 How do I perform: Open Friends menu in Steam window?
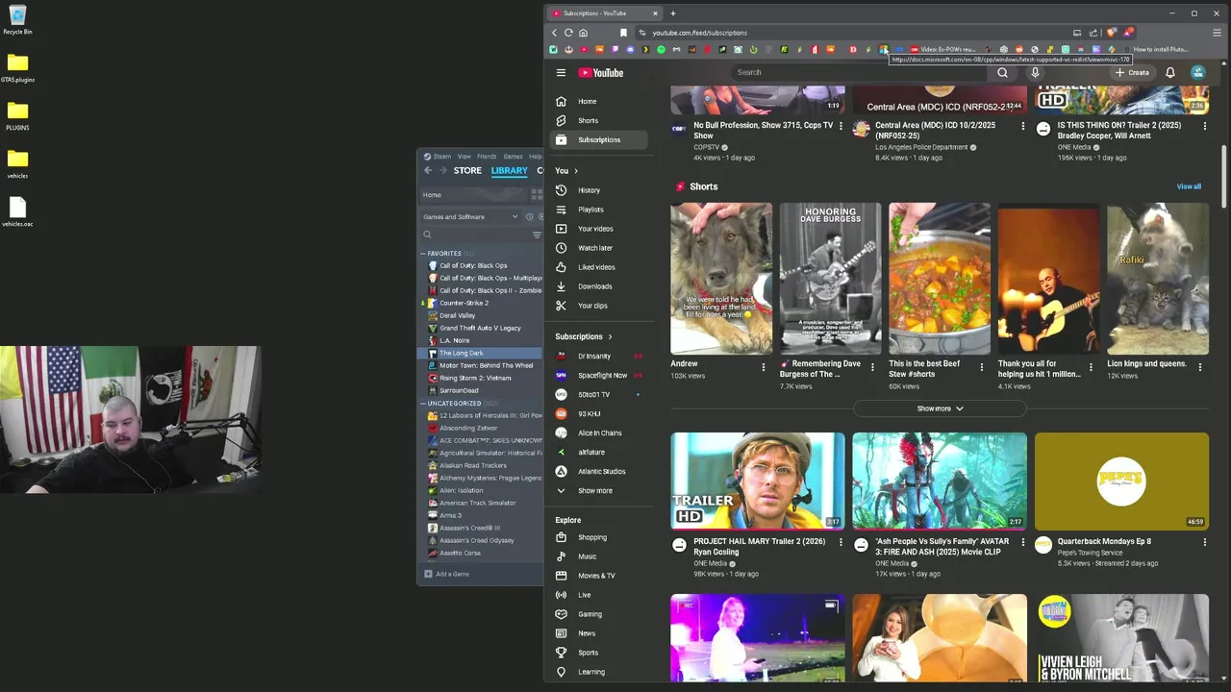pyautogui.click(x=487, y=157)
